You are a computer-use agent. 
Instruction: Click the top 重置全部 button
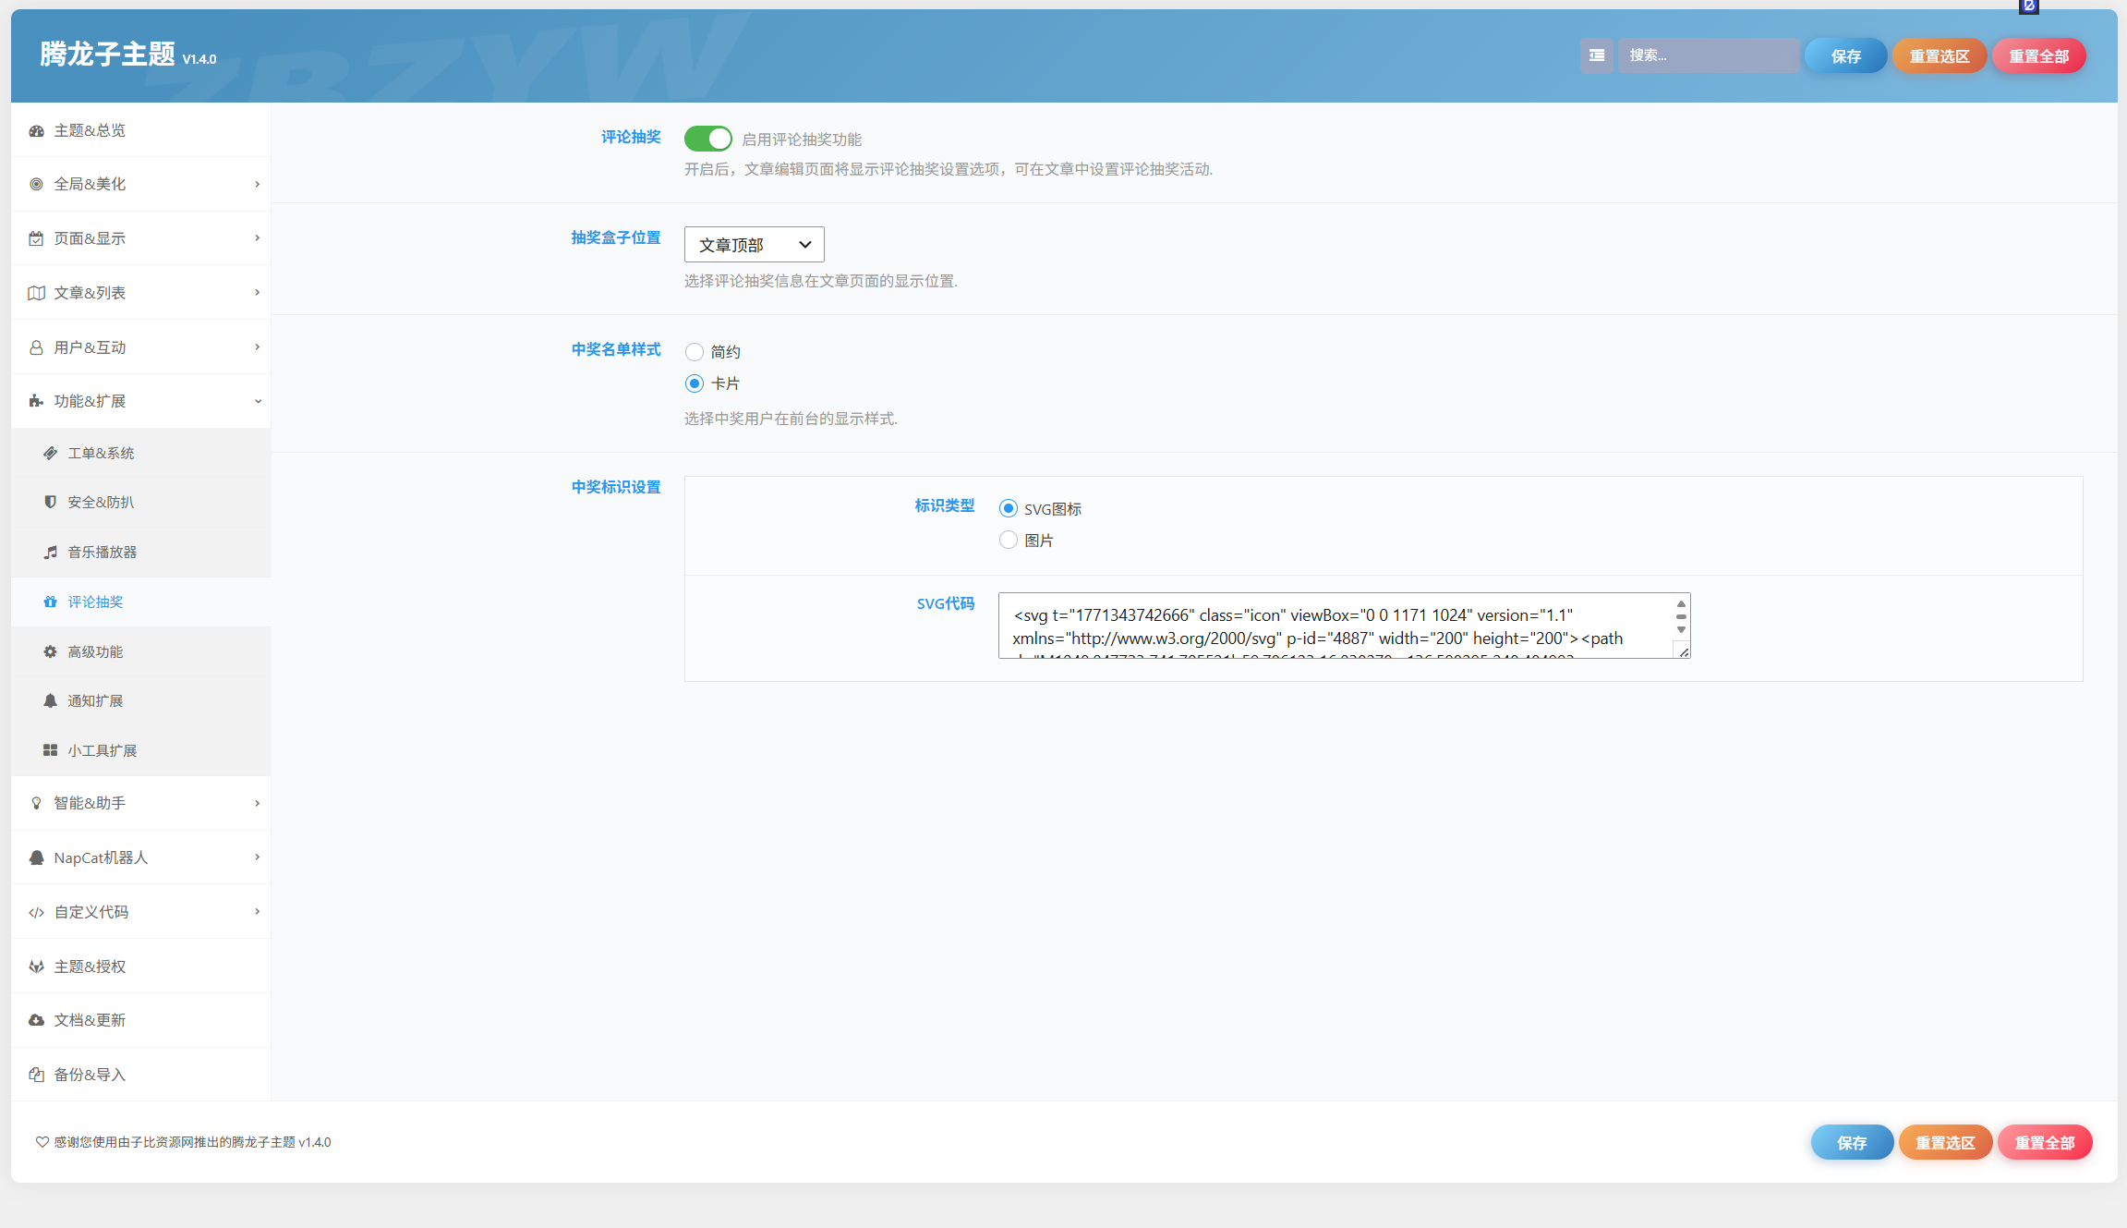2039,56
